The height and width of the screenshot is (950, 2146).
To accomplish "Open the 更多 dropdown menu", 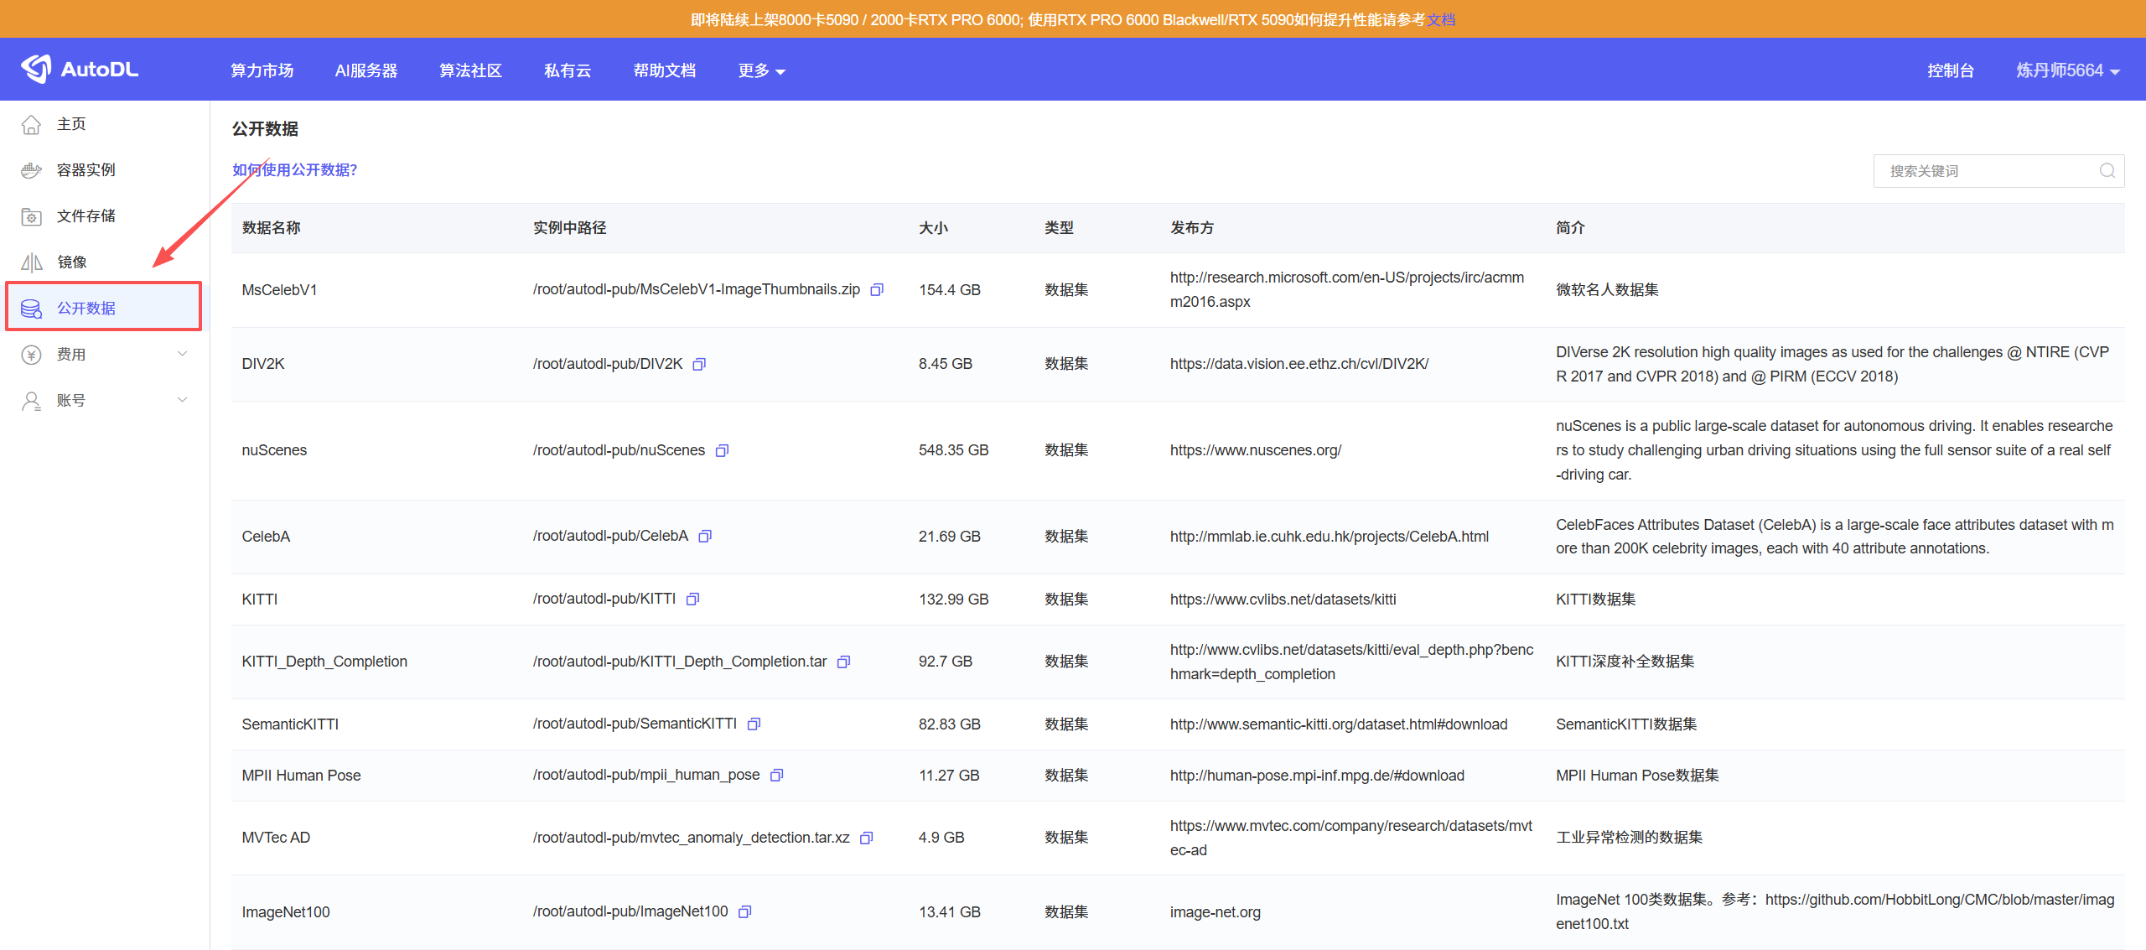I will [x=760, y=70].
